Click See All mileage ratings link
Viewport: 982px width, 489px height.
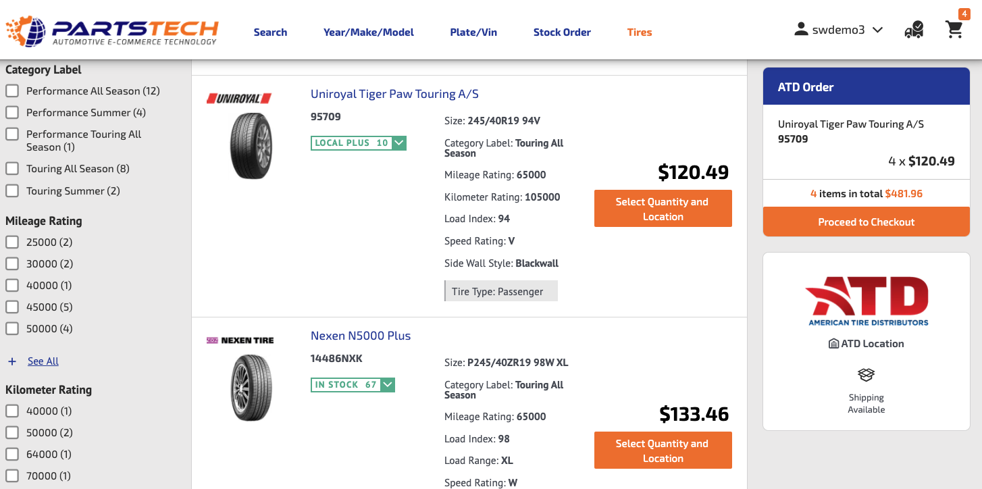point(43,362)
